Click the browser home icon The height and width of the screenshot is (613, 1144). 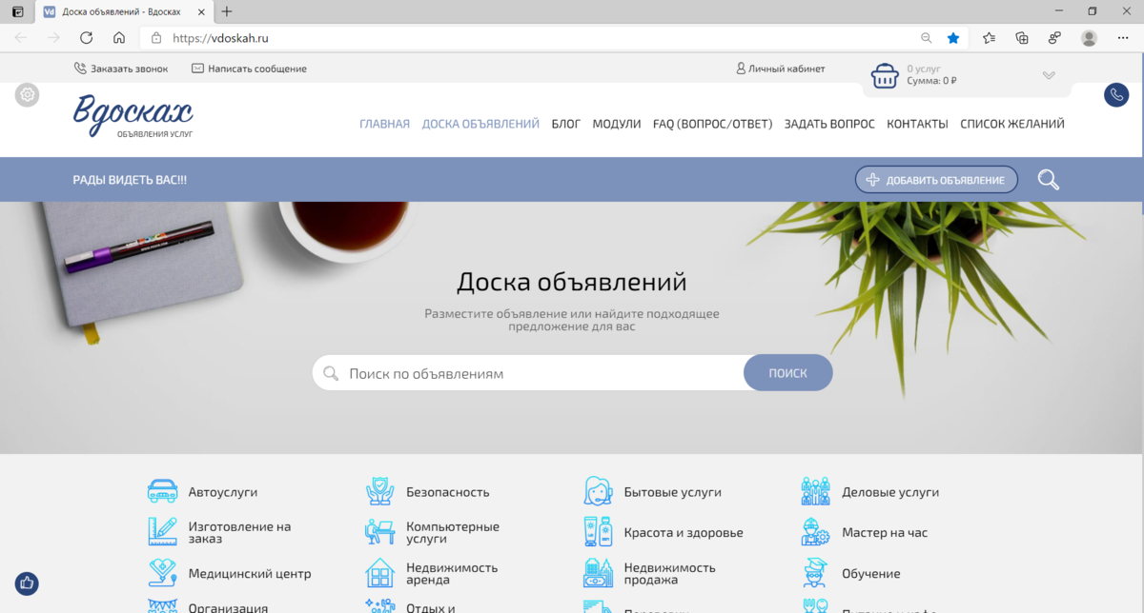click(119, 38)
